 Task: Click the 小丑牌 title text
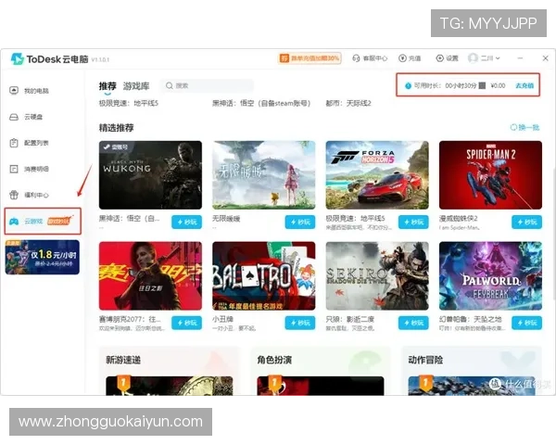(x=222, y=319)
